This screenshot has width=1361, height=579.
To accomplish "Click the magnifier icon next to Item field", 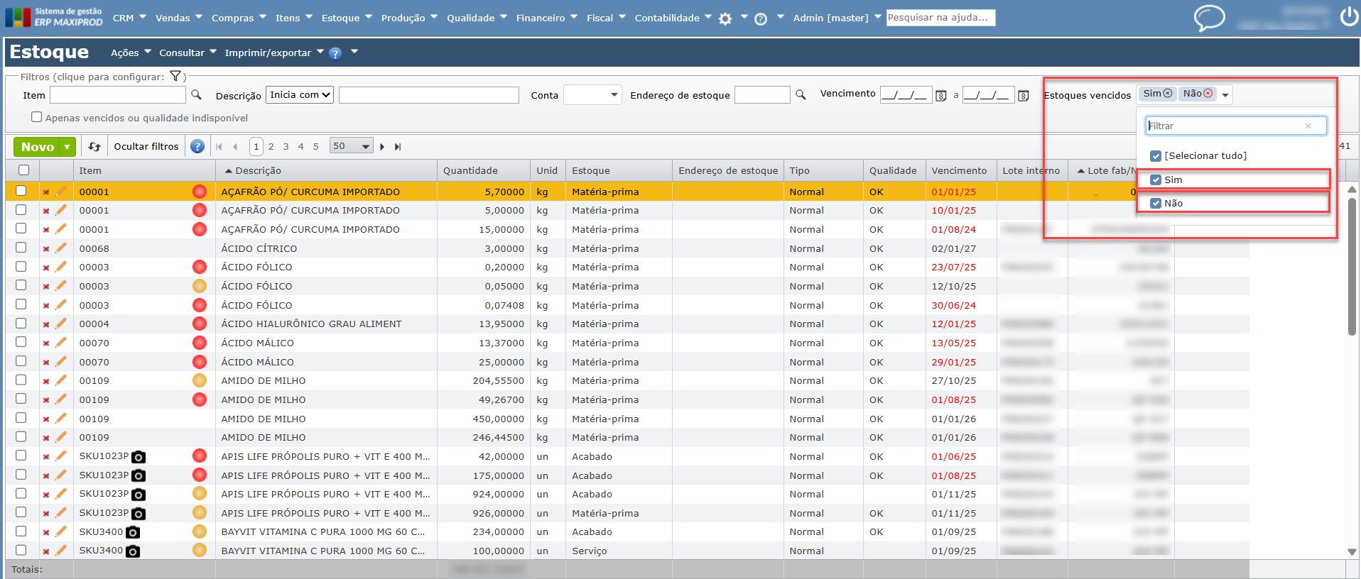I will (197, 95).
